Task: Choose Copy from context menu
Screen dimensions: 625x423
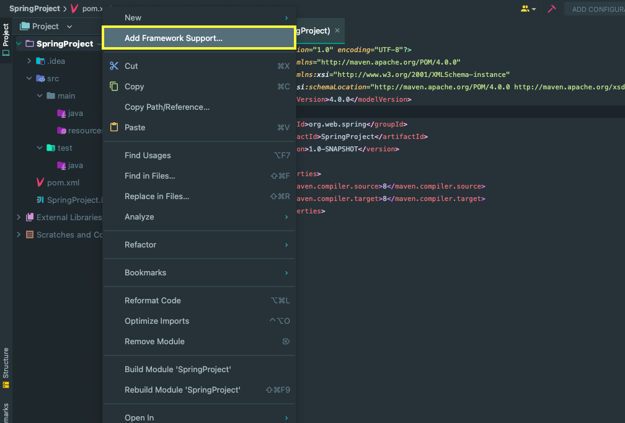Action: click(198, 86)
